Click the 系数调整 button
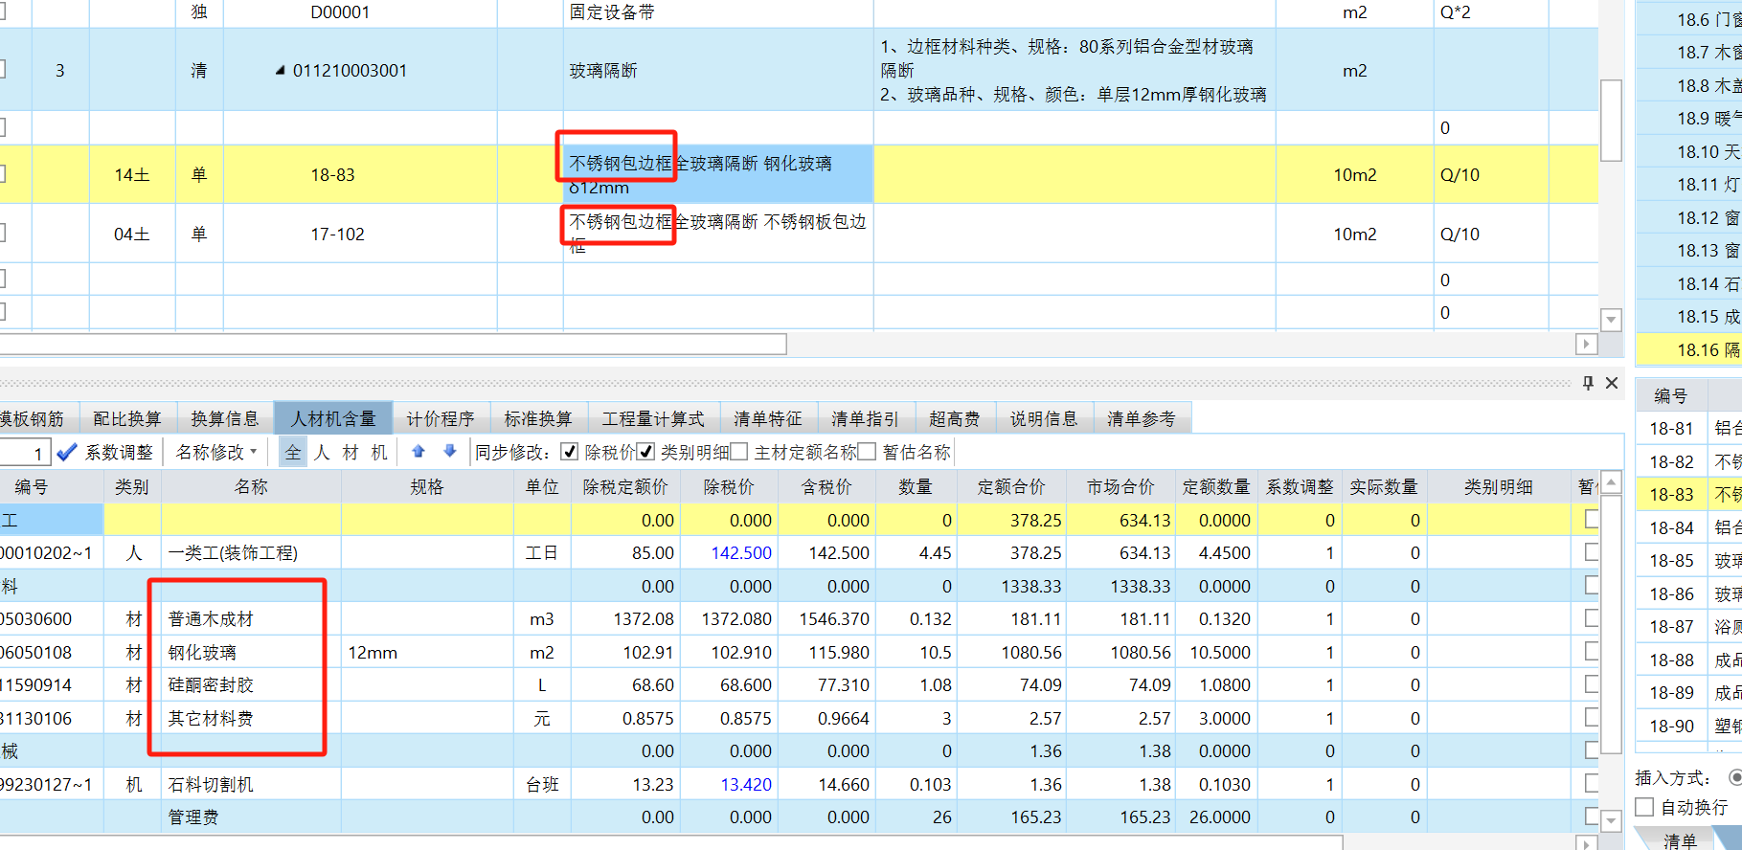This screenshot has height=850, width=1742. pyautogui.click(x=119, y=452)
